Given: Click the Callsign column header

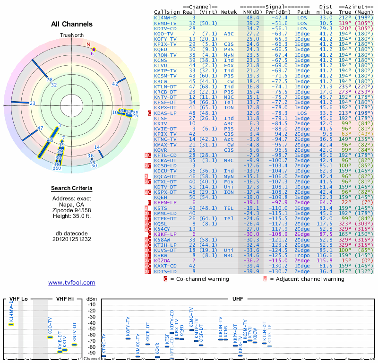Looking at the screenshot, I should coord(166,12).
